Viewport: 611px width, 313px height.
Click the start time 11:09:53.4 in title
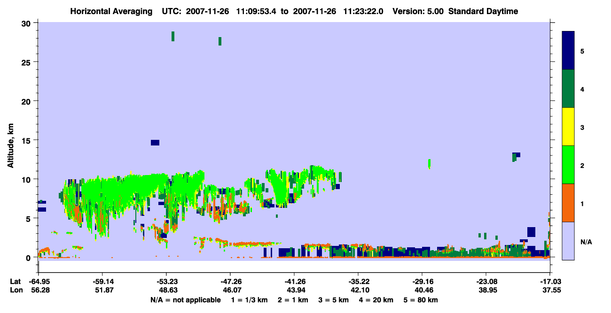coord(256,11)
